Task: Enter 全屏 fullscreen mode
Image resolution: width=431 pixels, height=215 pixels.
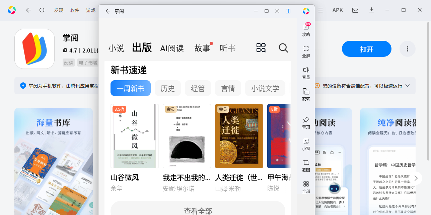Action: pyautogui.click(x=306, y=51)
